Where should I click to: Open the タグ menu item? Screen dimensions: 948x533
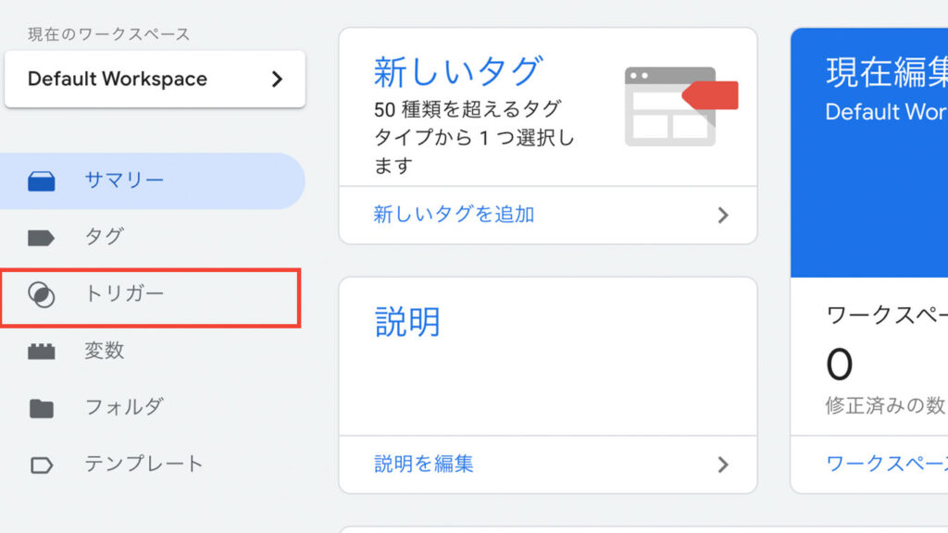coord(104,237)
